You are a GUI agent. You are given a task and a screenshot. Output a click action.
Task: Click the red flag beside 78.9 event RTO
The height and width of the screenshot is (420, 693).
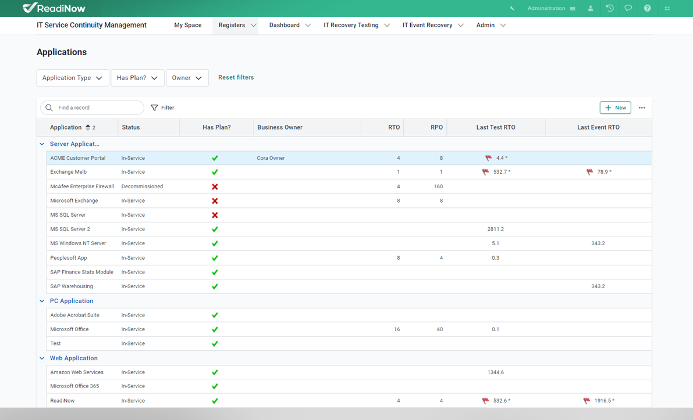click(589, 172)
